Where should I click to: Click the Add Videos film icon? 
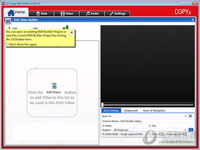[x=54, y=86]
